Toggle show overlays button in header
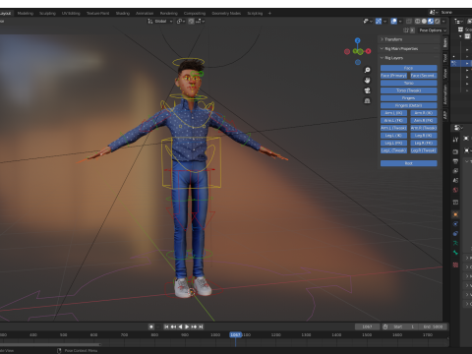Image resolution: width=472 pixels, height=354 pixels. 394,22
